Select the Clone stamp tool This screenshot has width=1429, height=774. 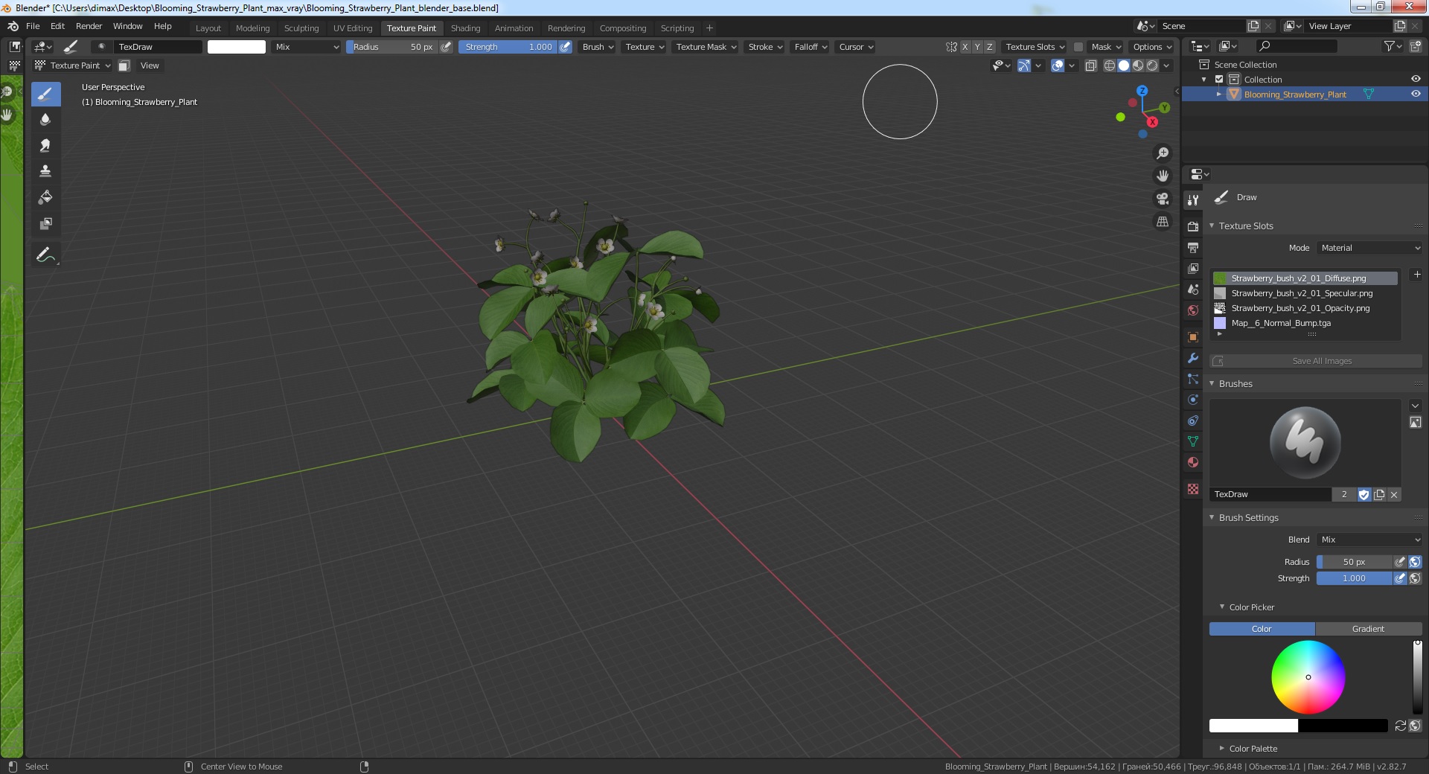45,171
